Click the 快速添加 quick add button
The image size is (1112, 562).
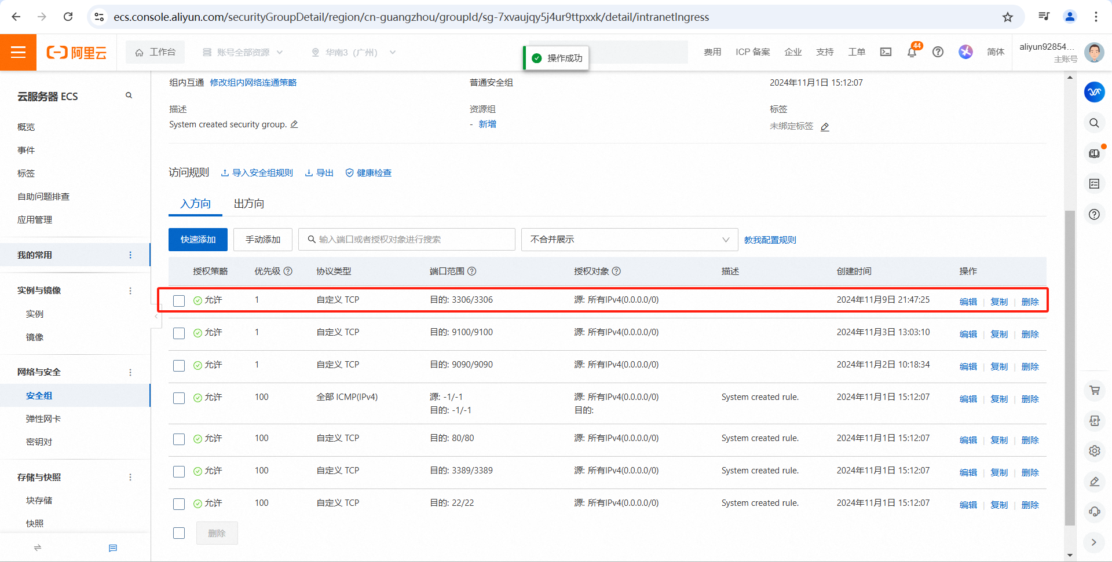[198, 240]
